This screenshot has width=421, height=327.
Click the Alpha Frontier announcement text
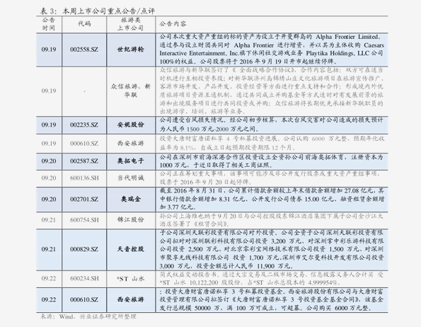coord(272,49)
